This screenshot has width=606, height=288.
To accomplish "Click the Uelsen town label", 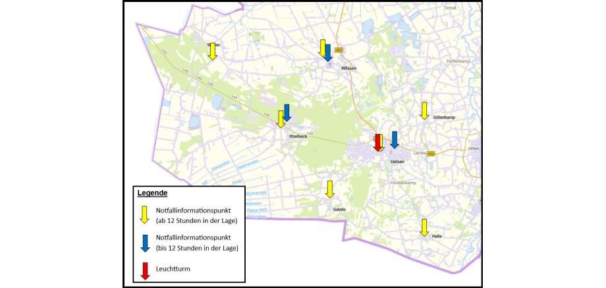I will 397,161.
